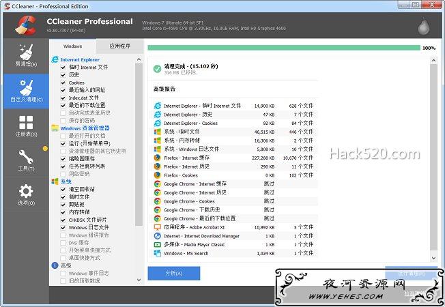
Task: Select the 自定义清理 Custom Clean section
Action: [26, 91]
